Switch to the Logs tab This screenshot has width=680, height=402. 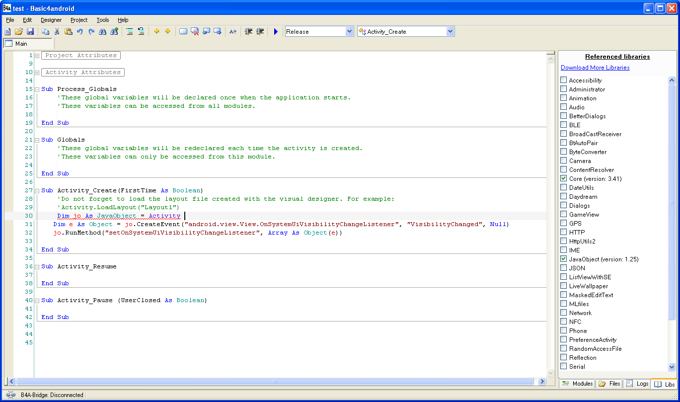click(637, 384)
